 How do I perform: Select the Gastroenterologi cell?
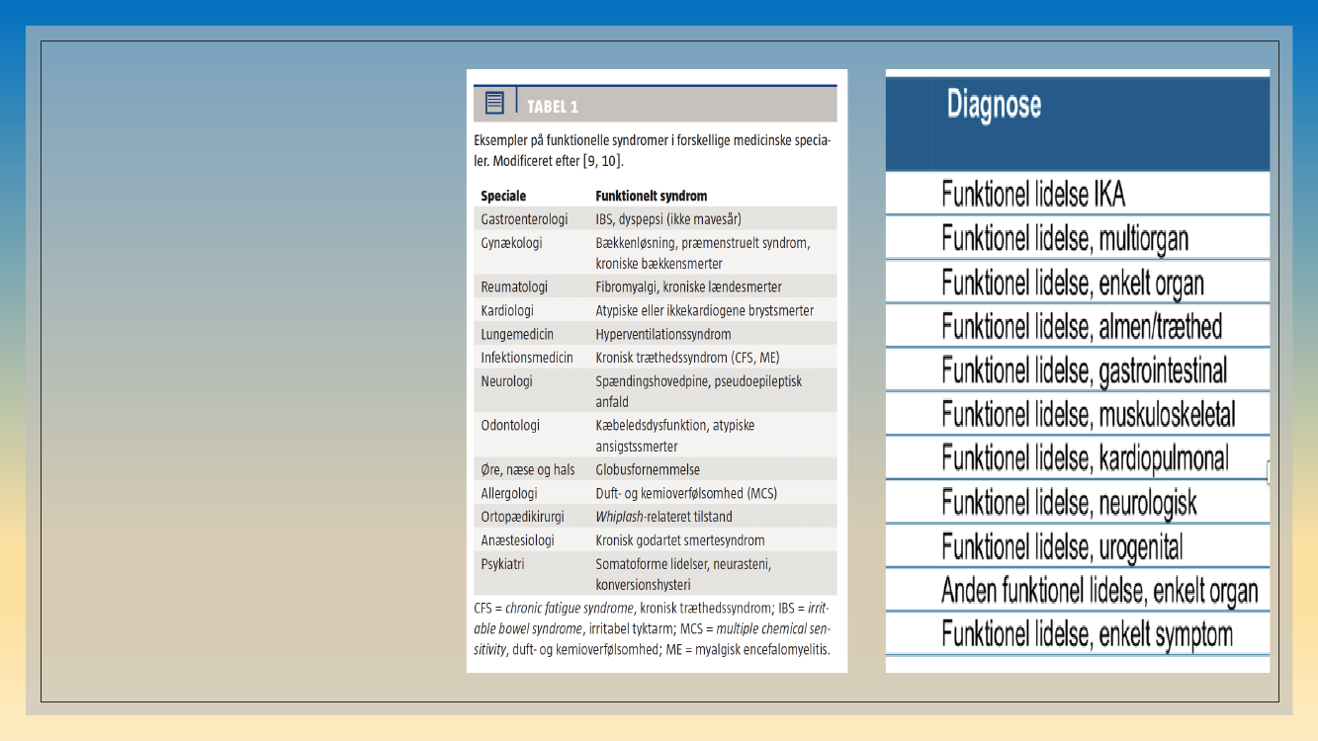click(524, 219)
